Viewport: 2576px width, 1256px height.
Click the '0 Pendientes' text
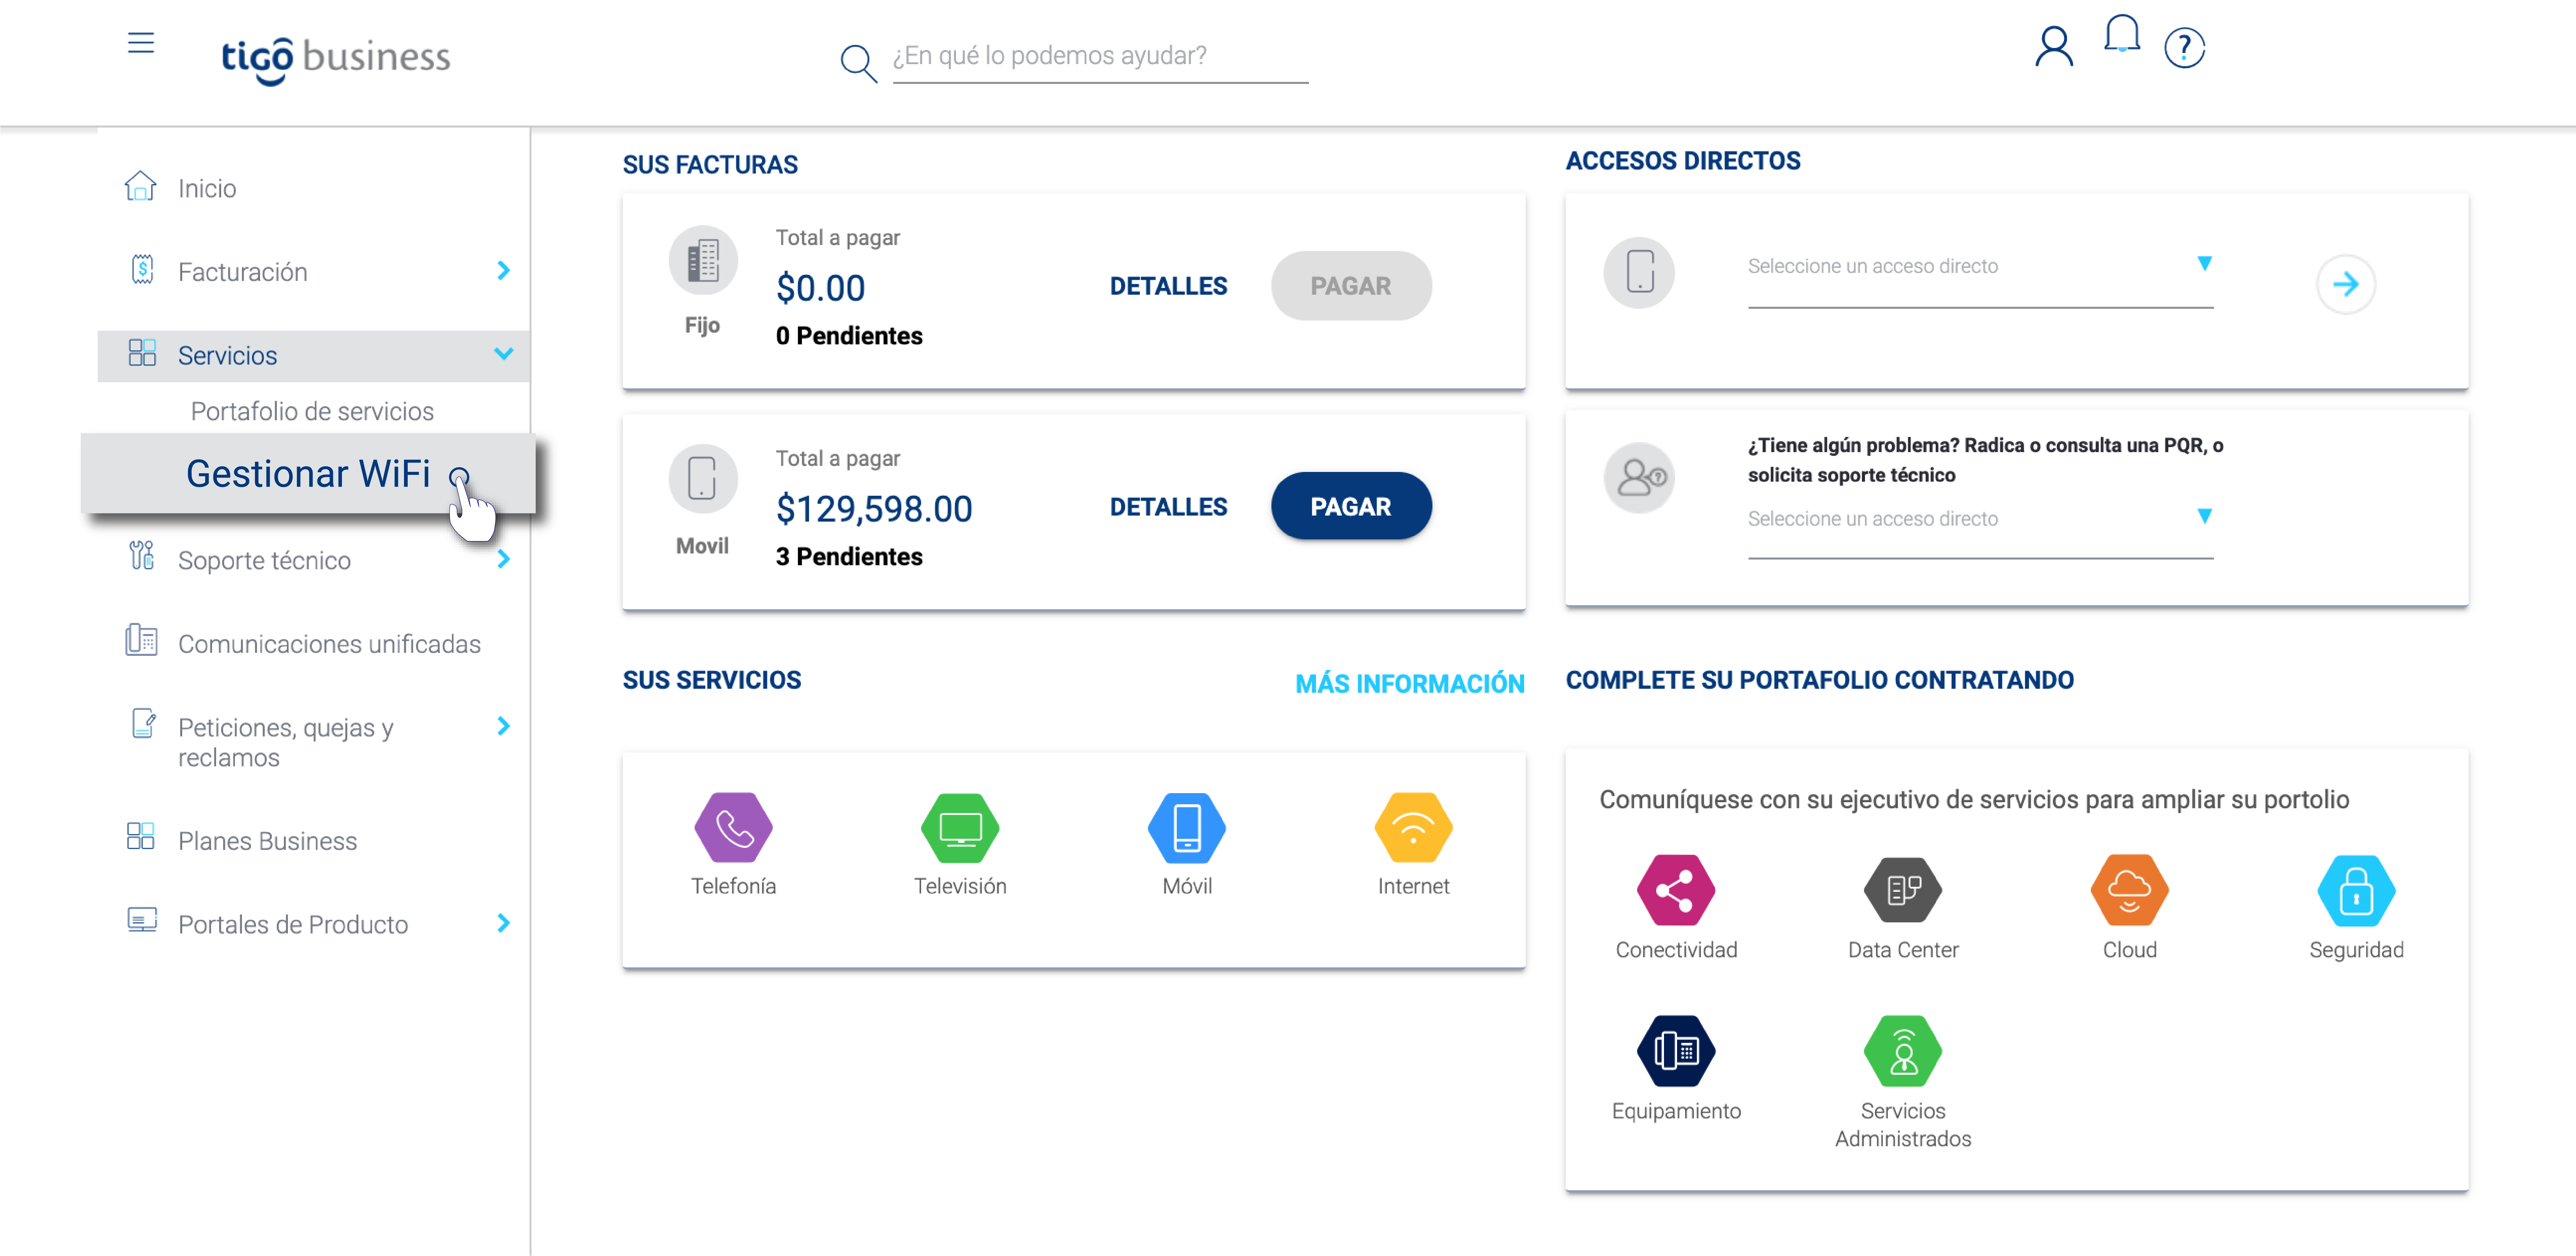coord(849,336)
